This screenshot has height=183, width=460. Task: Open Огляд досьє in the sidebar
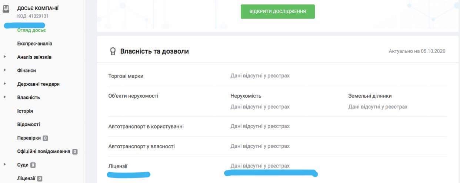pos(31,30)
